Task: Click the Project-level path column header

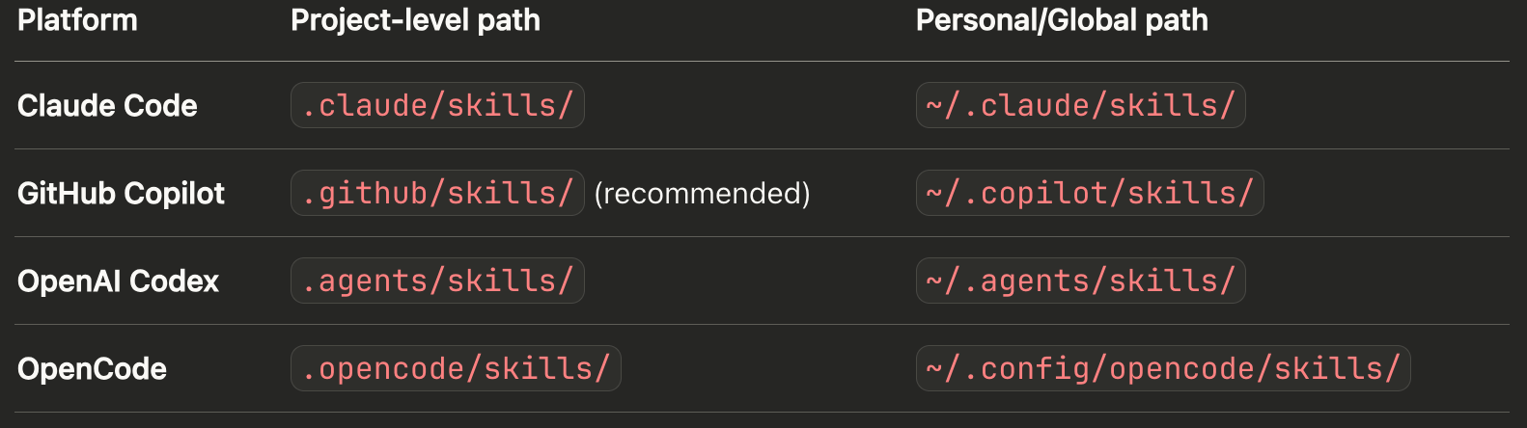Action: coord(415,20)
